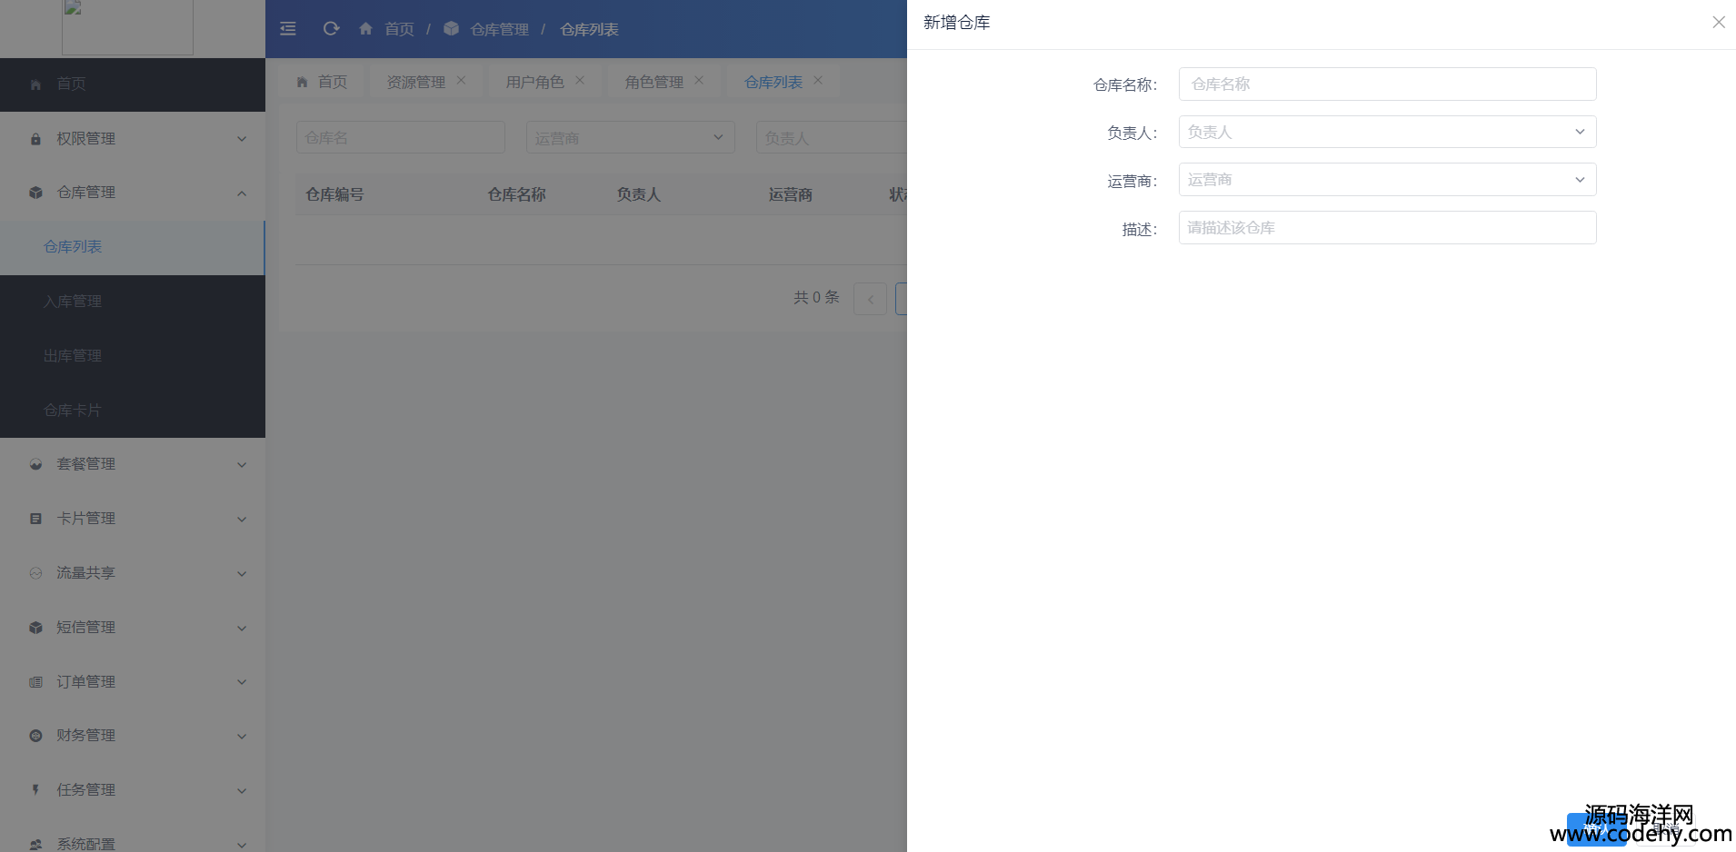Click the 系统配置 icon
Image resolution: width=1736 pixels, height=852 pixels.
coord(35,845)
